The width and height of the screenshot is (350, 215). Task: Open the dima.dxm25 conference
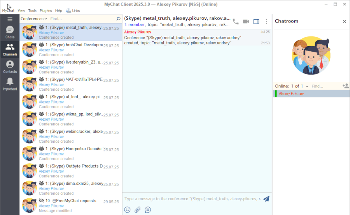tap(71, 189)
